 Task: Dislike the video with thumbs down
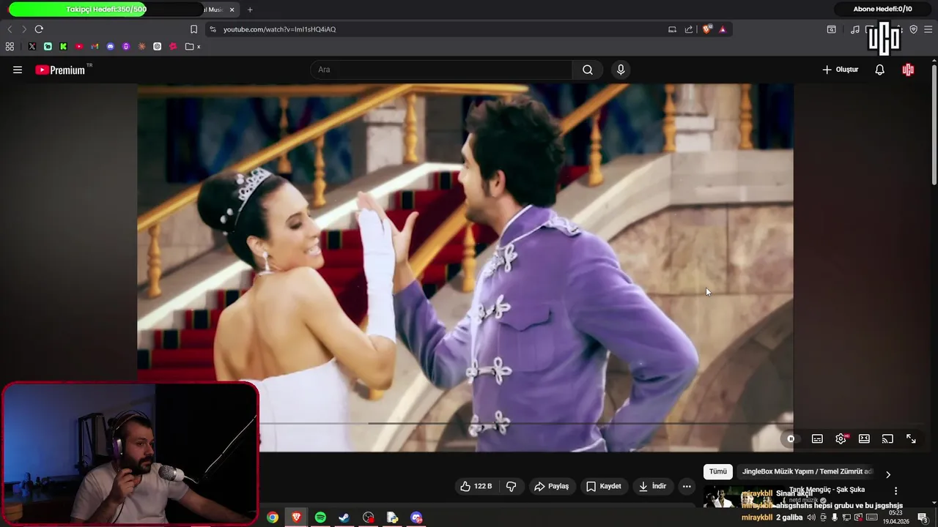[x=512, y=486]
